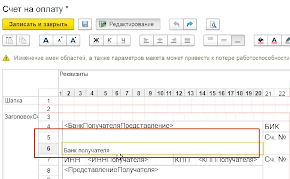Select the ЗаголовокСч area name
The image size is (290, 179).
[x=21, y=117]
